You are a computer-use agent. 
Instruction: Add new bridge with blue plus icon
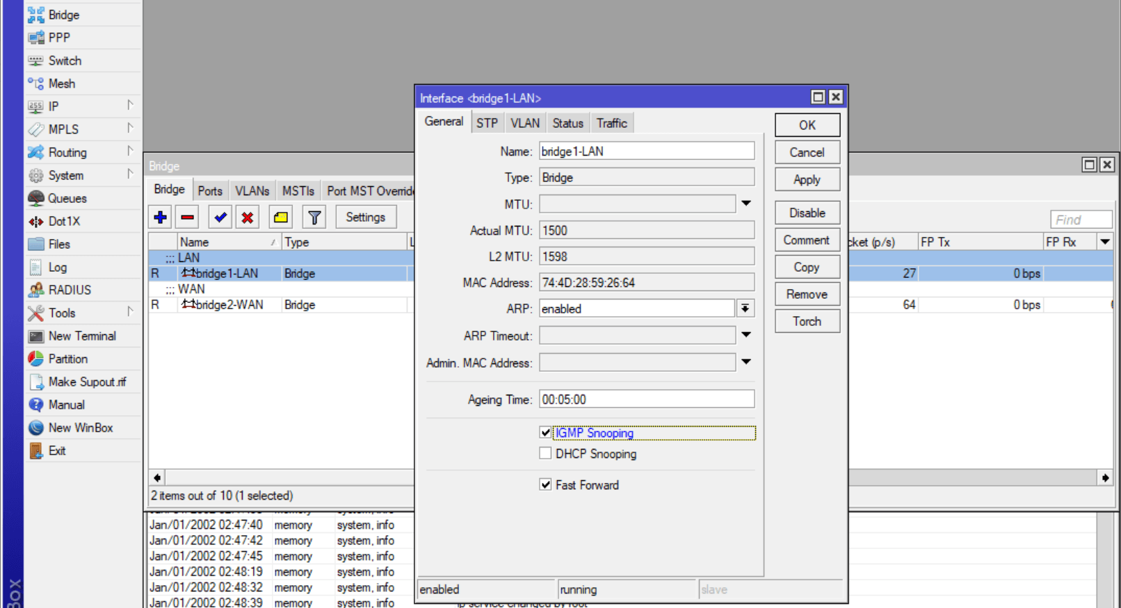160,217
